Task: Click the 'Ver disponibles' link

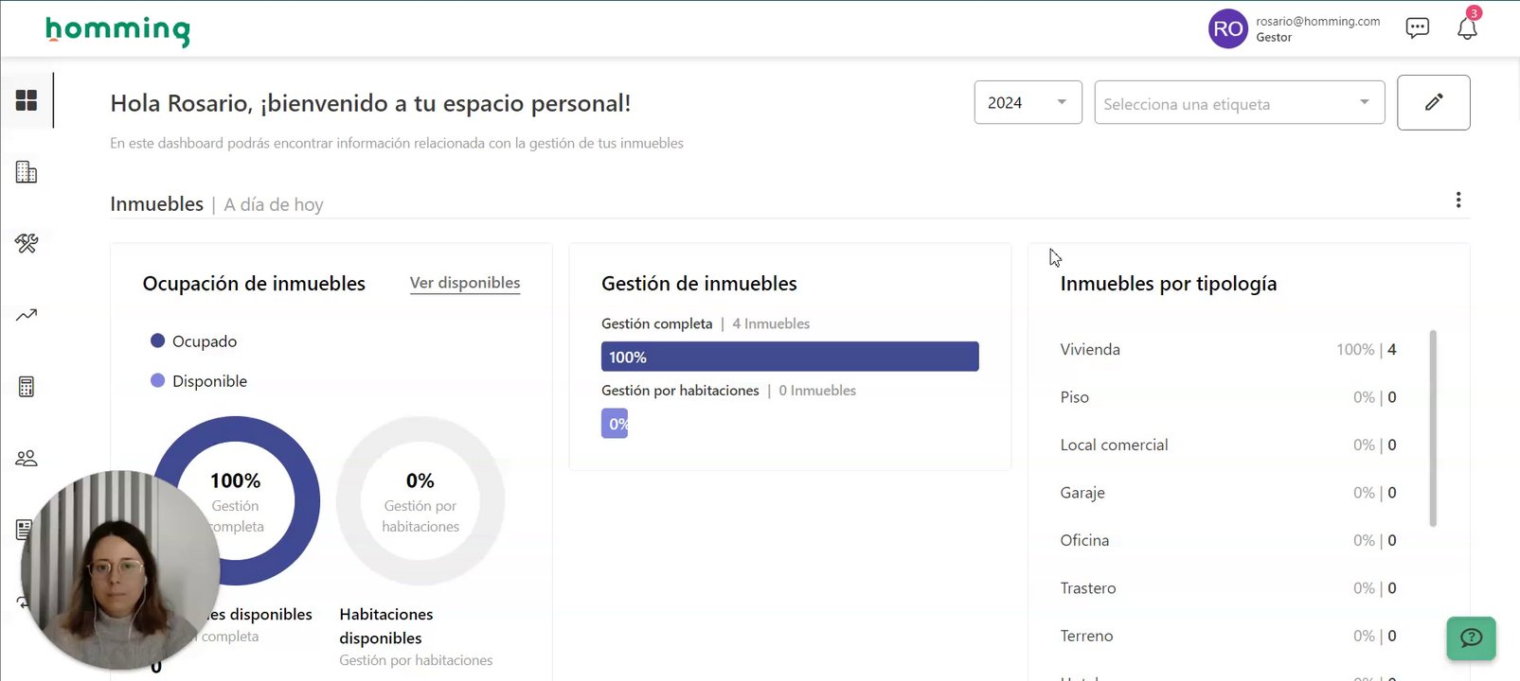Action: 465,283
